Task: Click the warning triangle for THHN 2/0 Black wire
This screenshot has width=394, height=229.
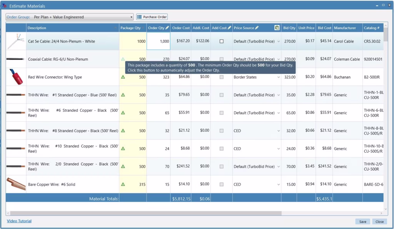Action: (x=123, y=166)
